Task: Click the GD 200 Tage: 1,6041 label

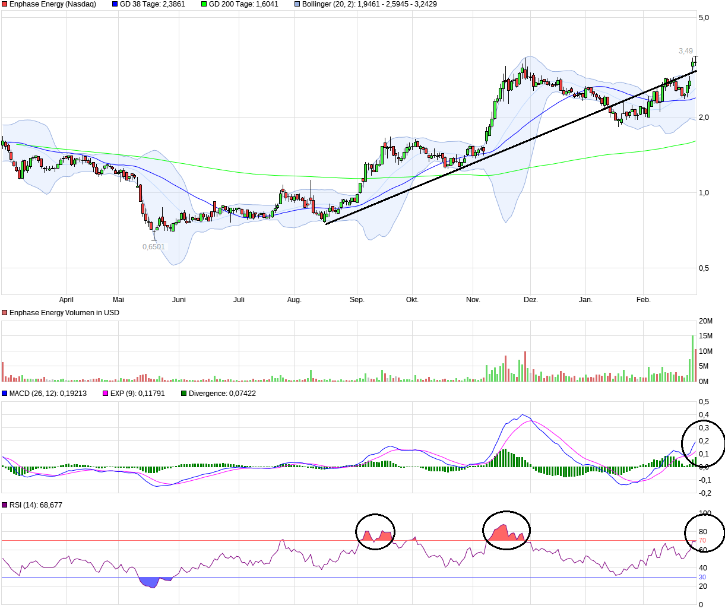Action: click(x=243, y=4)
